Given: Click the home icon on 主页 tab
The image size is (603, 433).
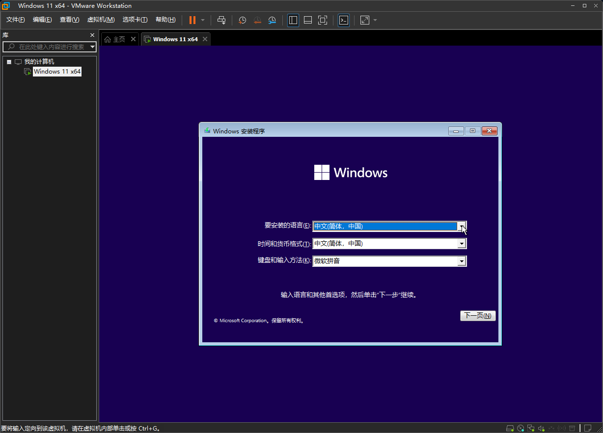Looking at the screenshot, I should click(108, 39).
